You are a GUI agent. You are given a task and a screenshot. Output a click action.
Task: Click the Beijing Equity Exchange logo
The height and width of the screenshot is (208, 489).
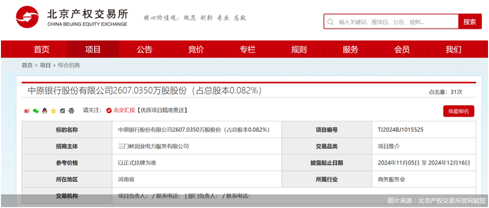72,17
